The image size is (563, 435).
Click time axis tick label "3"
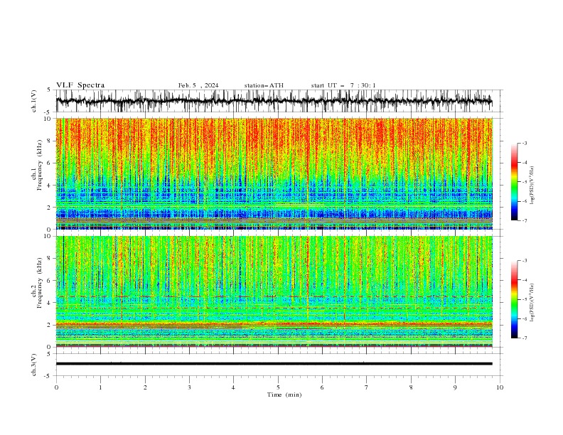189,387
